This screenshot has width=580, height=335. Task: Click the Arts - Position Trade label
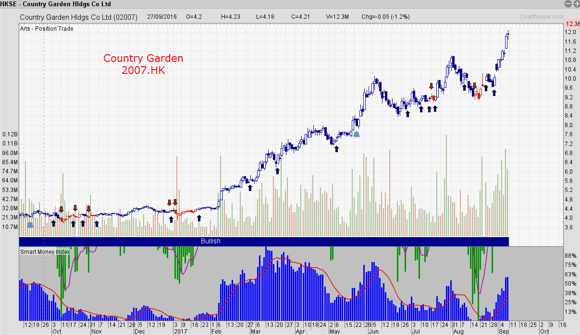pyautogui.click(x=47, y=29)
